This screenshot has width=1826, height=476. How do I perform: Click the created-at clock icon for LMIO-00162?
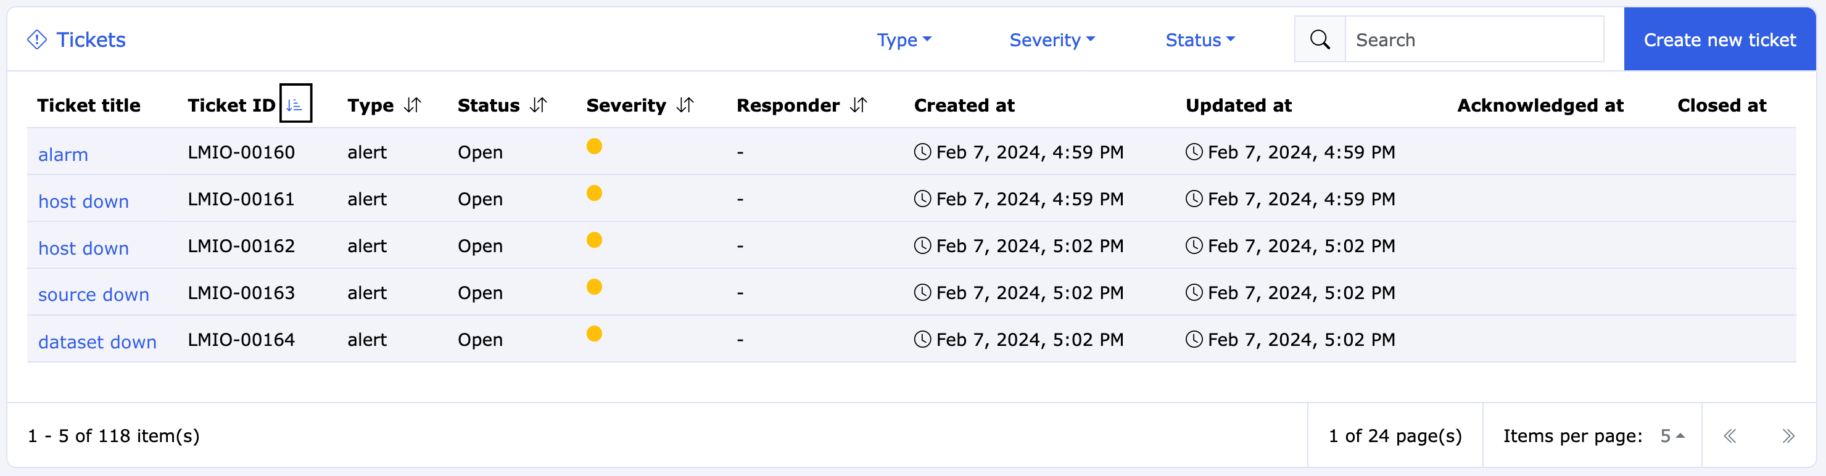[x=922, y=246]
